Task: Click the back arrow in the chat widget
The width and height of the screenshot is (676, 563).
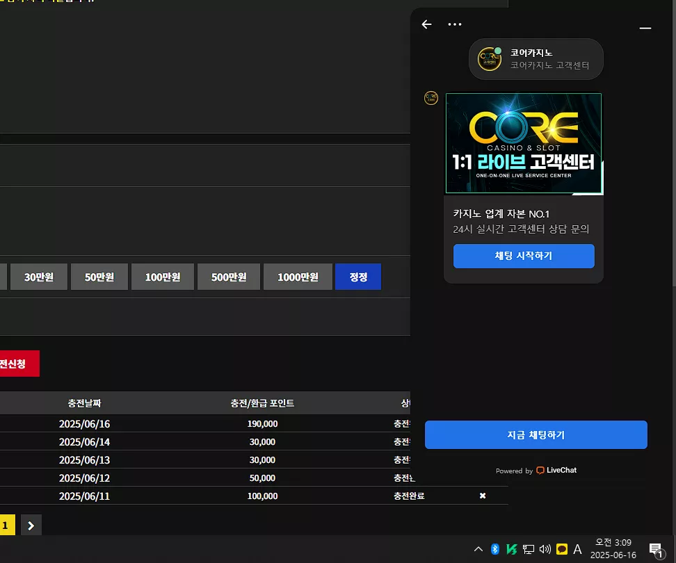Action: 426,24
